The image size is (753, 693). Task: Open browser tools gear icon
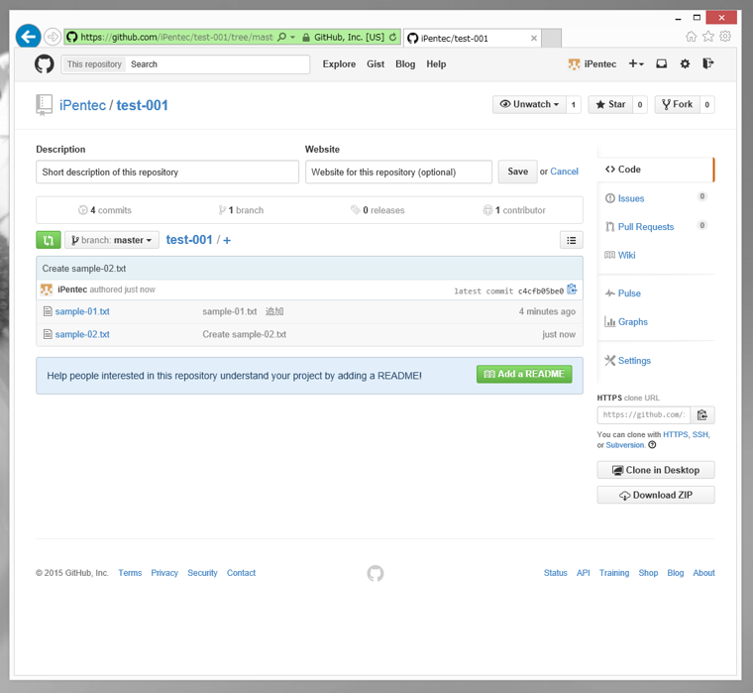click(x=725, y=37)
